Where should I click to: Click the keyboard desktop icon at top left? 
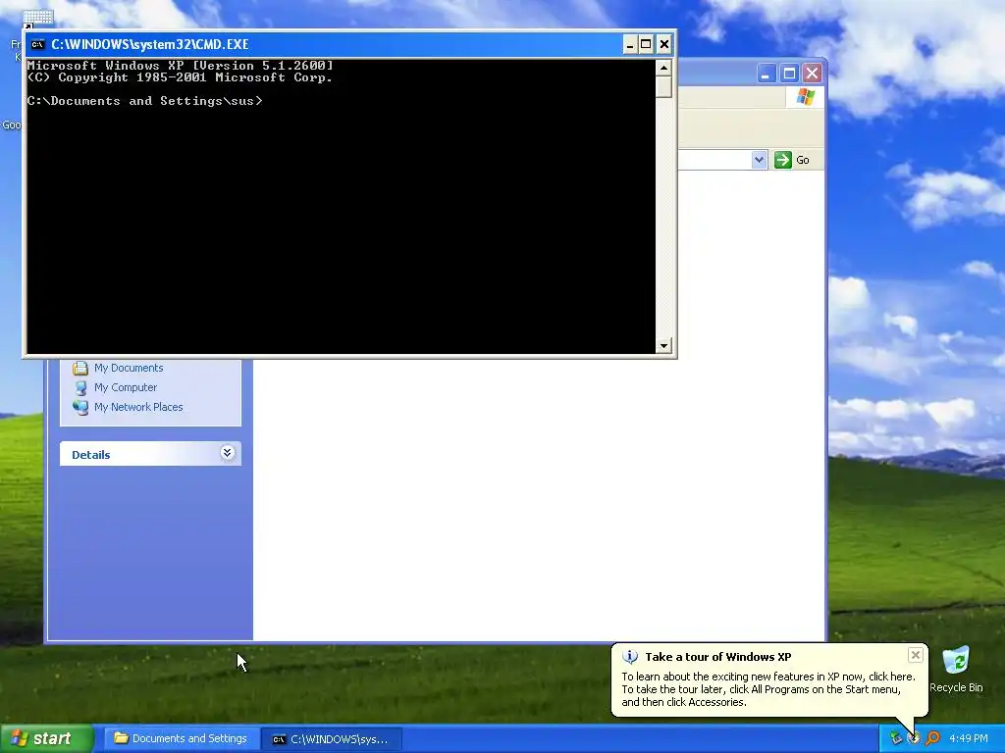(38, 18)
